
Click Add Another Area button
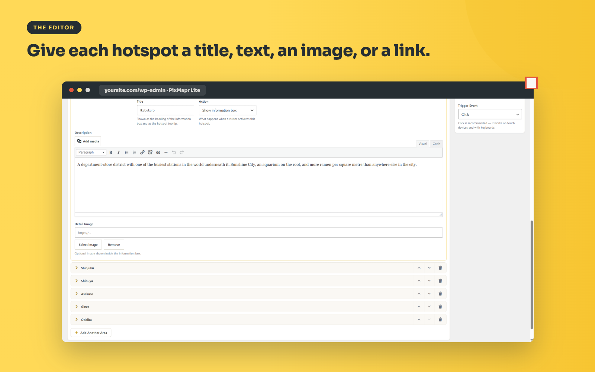[x=91, y=333]
